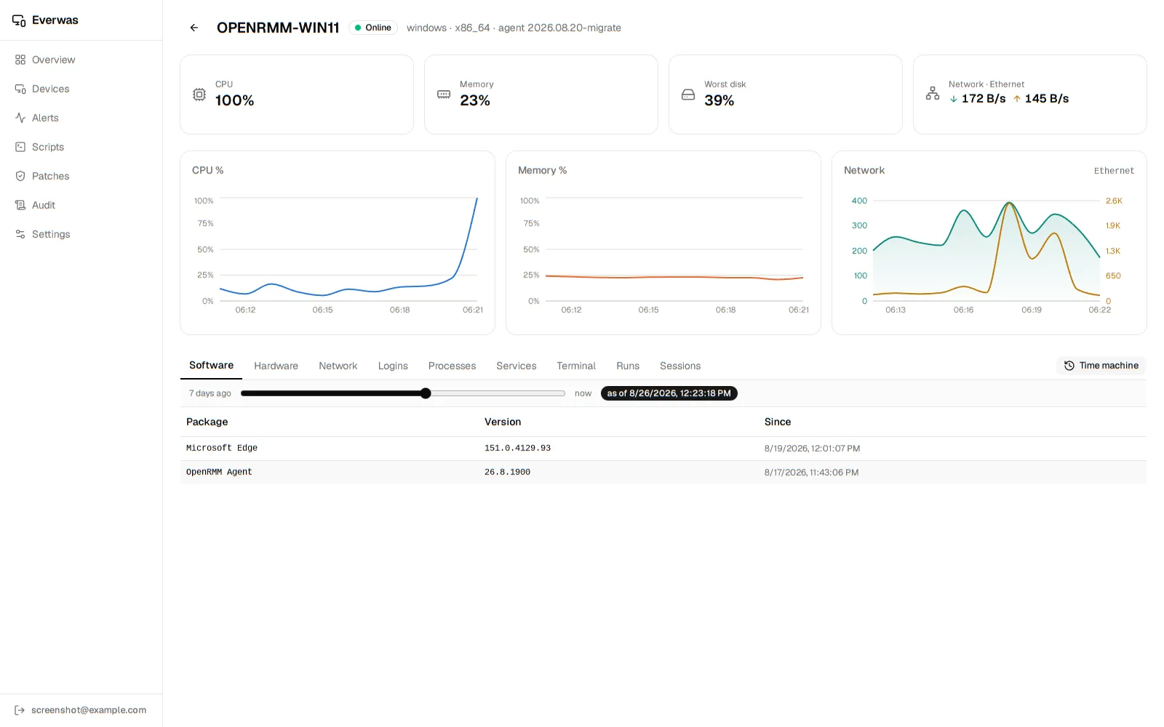1164x727 pixels.
Task: Select the OpenRMM Agent package row
Action: [663, 473]
